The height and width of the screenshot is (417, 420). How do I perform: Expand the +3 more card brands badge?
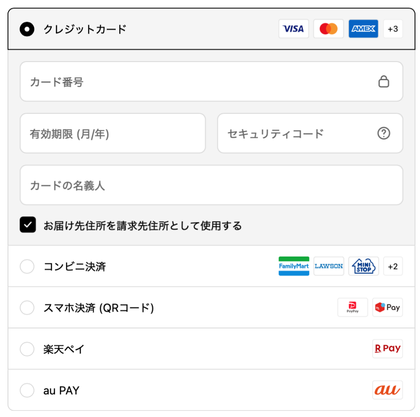point(393,29)
